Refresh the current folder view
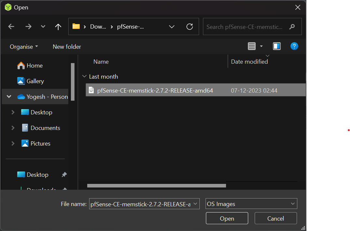350x231 pixels. coord(190,27)
